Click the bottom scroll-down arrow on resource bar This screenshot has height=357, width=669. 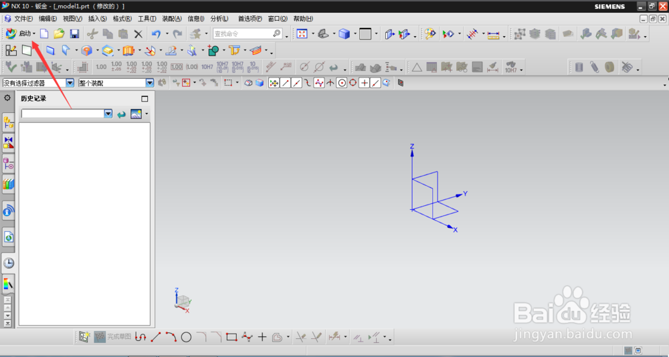pos(7,324)
